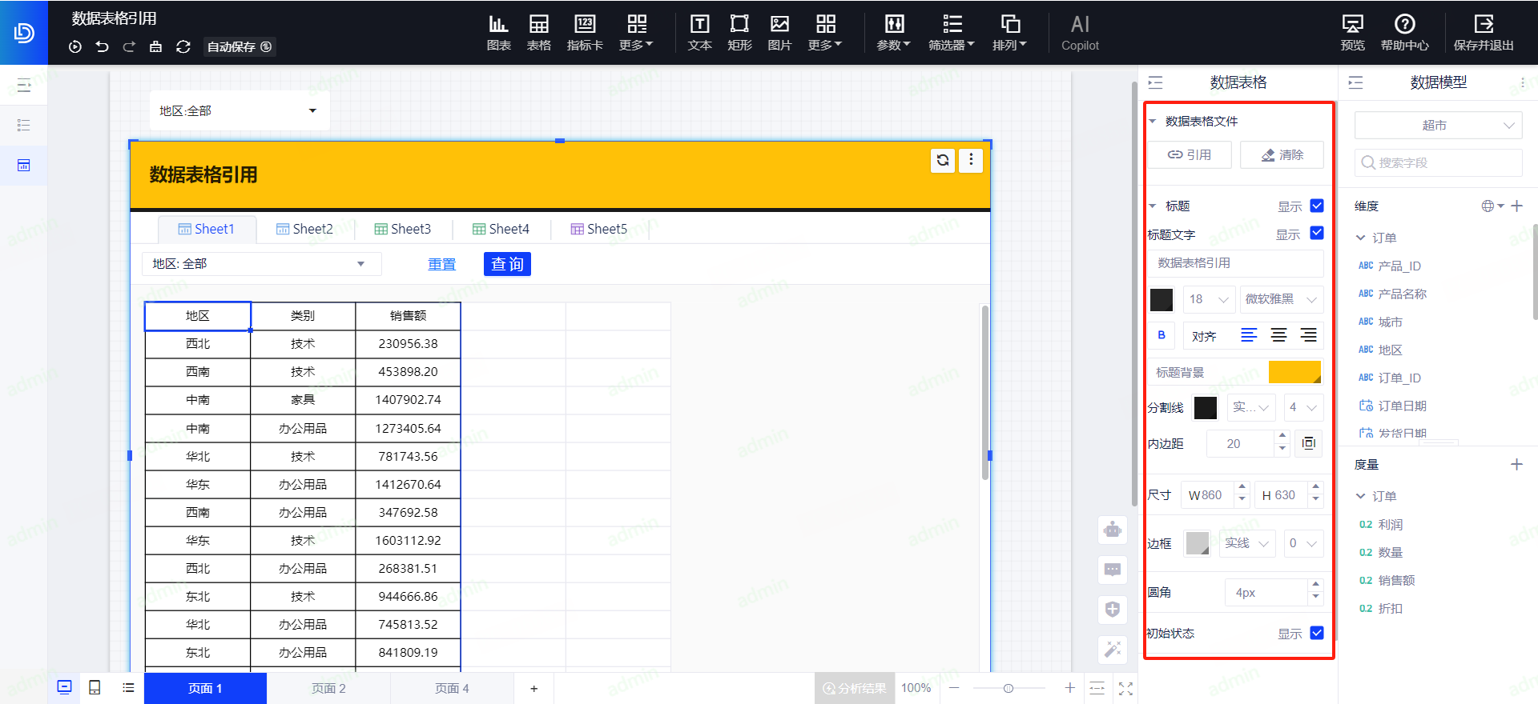Image resolution: width=1538 pixels, height=704 pixels.
Task: Click the undo arrow icon
Action: pyautogui.click(x=102, y=47)
